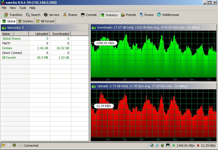Switch to the BitTorrent tab
Image resolution: width=218 pixels, height=150 pixels.
(45, 21)
